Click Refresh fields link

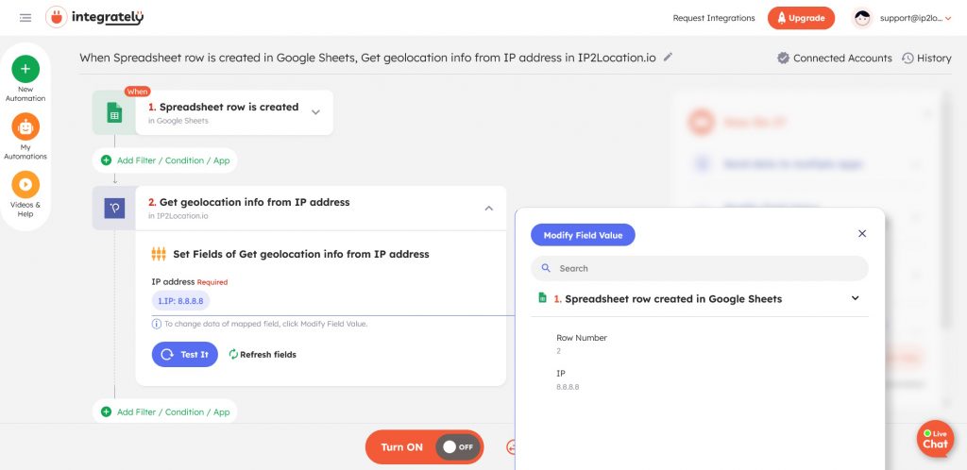click(x=263, y=355)
